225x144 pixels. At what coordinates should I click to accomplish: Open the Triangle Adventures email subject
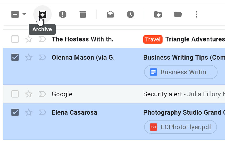[195, 39]
